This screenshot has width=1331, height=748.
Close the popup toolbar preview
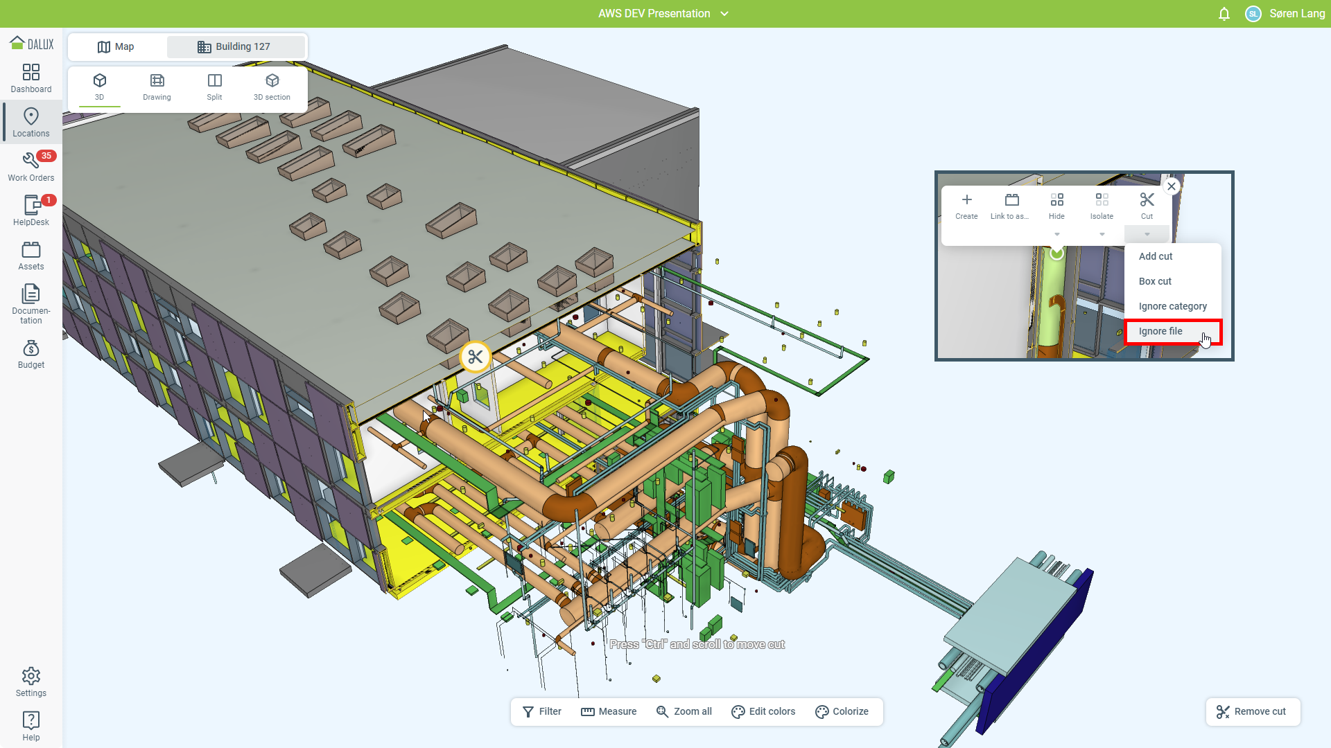[x=1172, y=186]
